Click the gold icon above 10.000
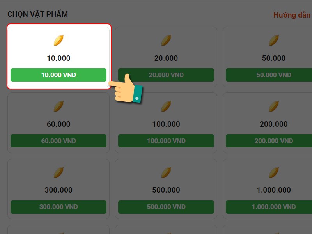Screen dimensions: 312x234 pyautogui.click(x=58, y=40)
